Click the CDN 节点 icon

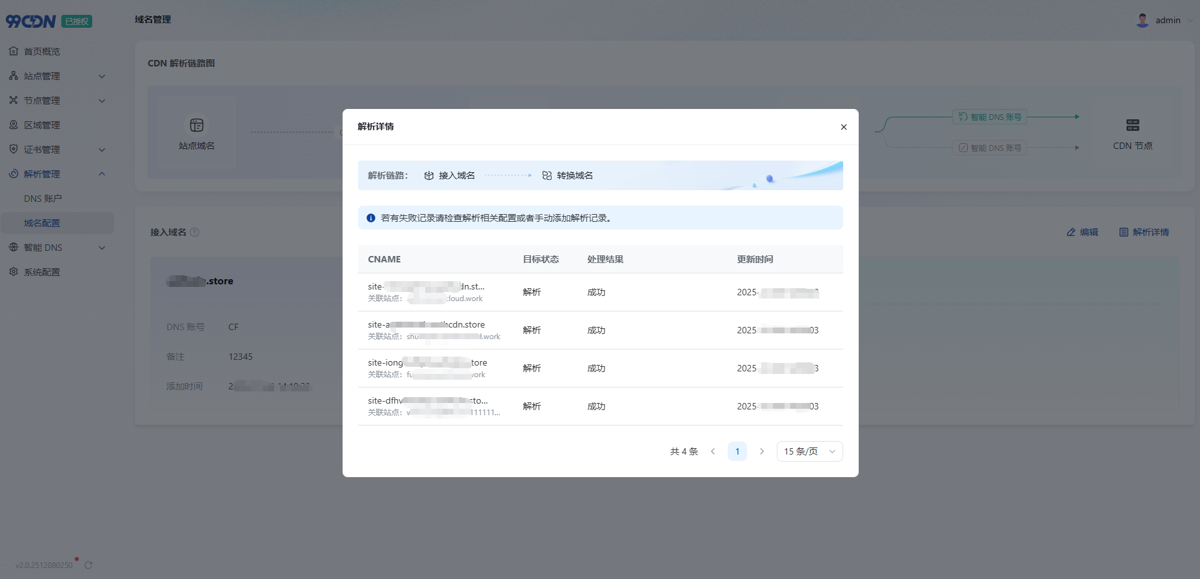(1132, 125)
